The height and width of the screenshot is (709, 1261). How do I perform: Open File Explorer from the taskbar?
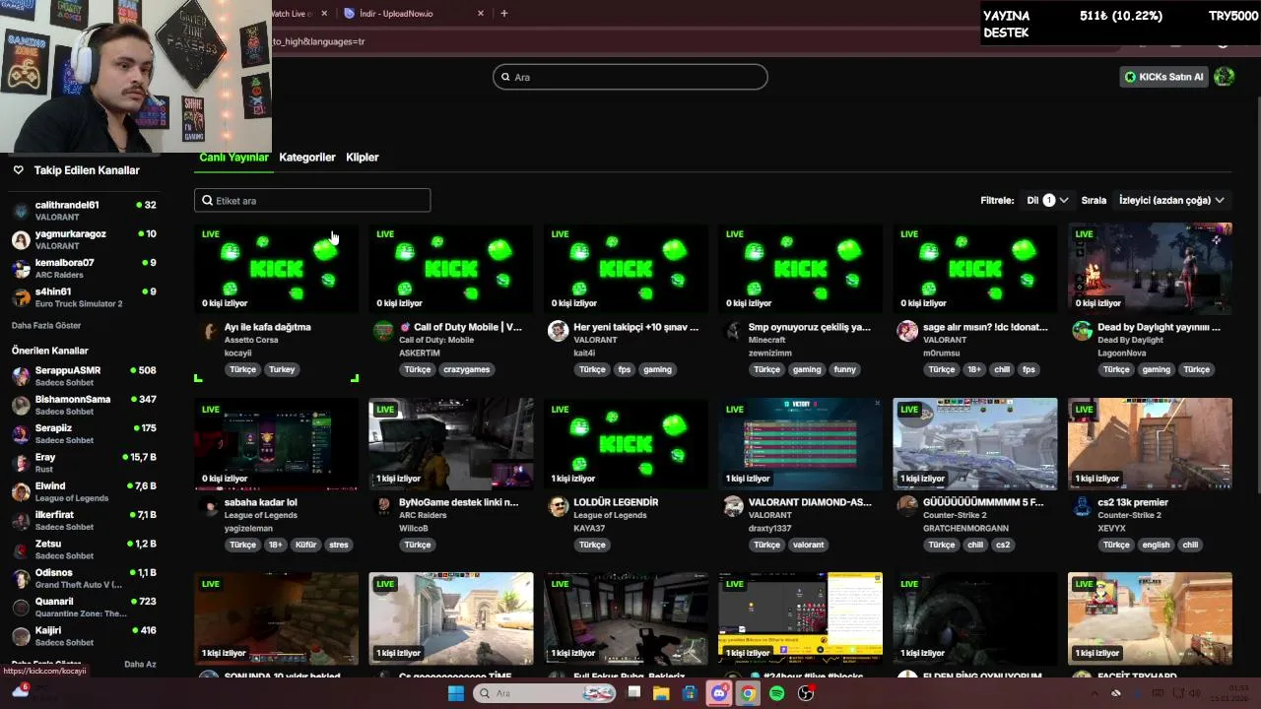click(x=661, y=693)
